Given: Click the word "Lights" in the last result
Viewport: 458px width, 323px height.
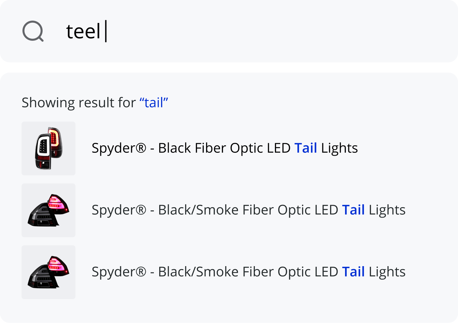Looking at the screenshot, I should coord(387,272).
